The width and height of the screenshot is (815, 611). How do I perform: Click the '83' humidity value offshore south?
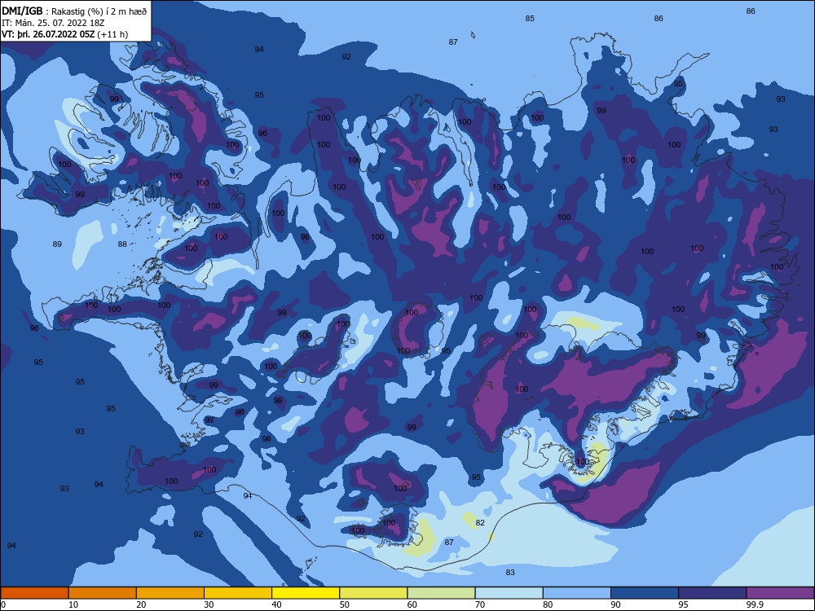(510, 573)
